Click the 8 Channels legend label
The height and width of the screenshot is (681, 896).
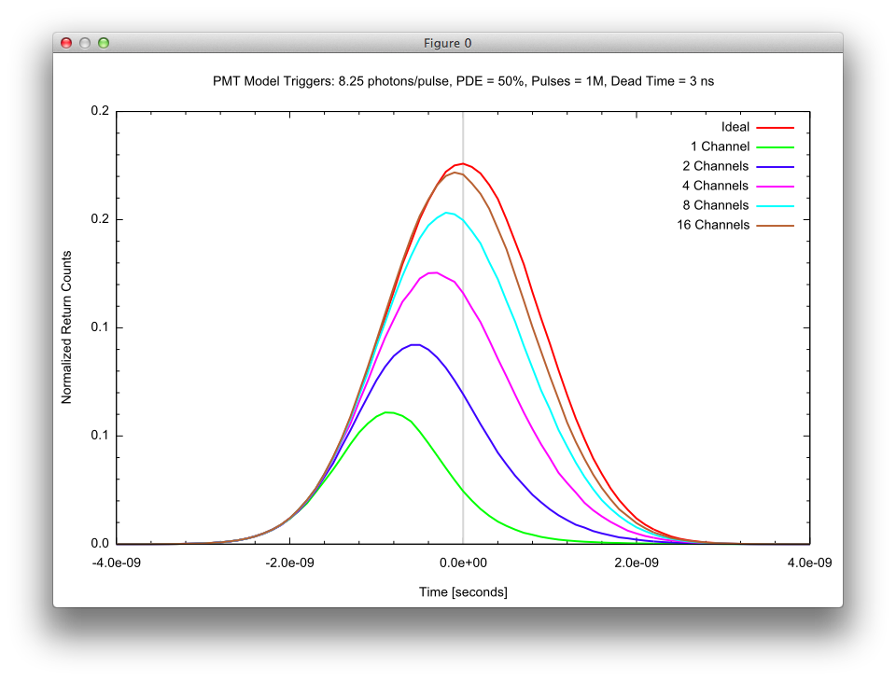point(716,205)
